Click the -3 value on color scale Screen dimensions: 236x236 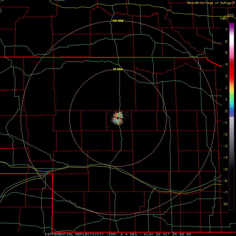[x=225, y=146]
